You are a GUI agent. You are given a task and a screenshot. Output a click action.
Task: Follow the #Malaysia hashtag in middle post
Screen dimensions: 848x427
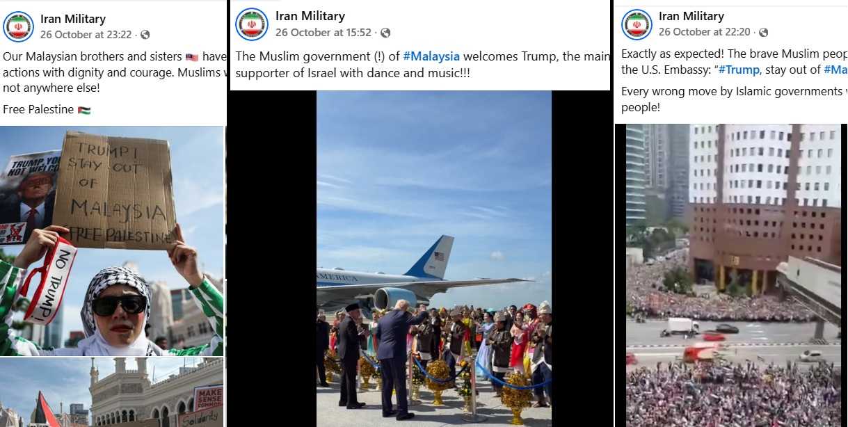click(x=431, y=56)
